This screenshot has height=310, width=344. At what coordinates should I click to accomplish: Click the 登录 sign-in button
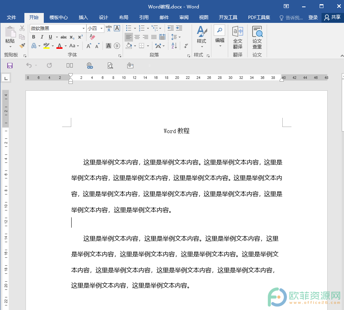[313, 18]
